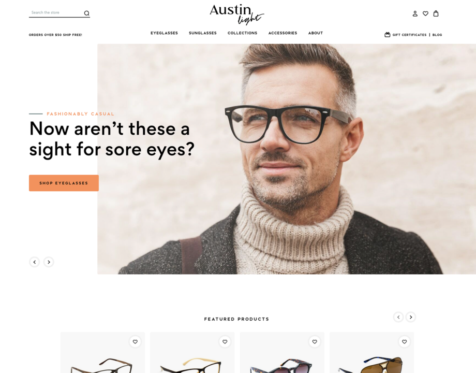Toggle wishlist heart on second featured product
Image resolution: width=476 pixels, height=373 pixels.
(x=225, y=342)
